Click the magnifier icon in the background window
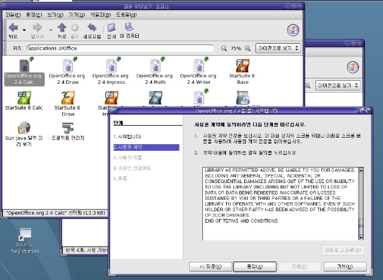The height and width of the screenshot is (280, 383). click(x=307, y=86)
